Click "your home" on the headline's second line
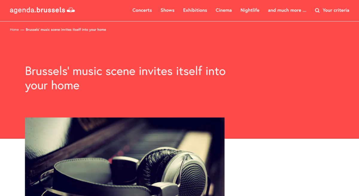 tap(52, 85)
